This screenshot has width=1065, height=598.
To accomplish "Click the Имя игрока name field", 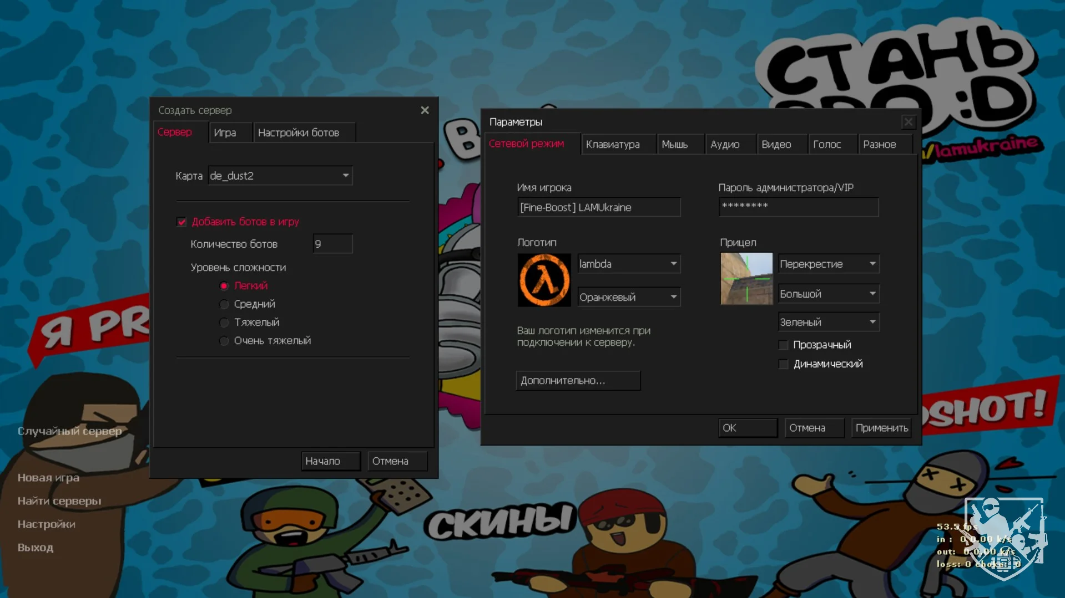I will [598, 208].
